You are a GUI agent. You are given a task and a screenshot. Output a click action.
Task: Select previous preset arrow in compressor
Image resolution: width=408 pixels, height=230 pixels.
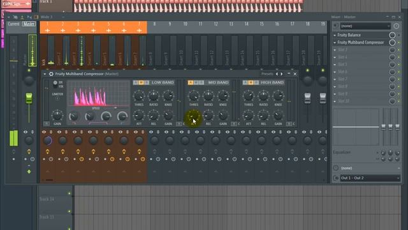point(277,74)
